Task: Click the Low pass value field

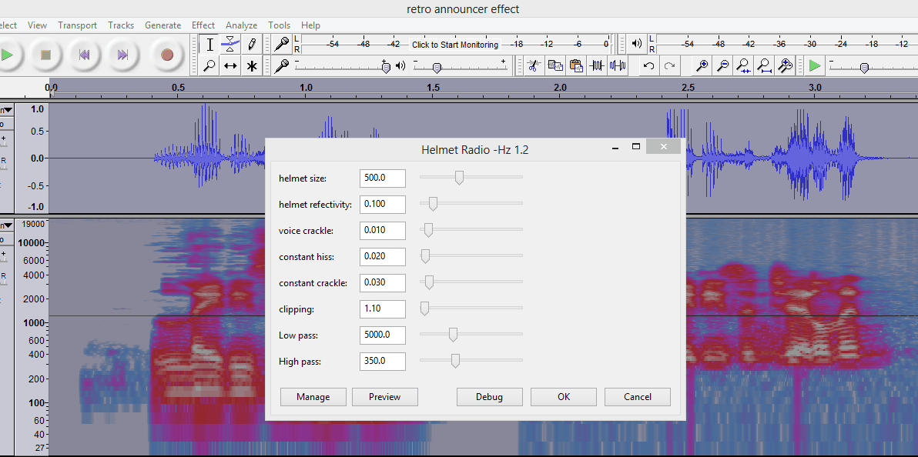Action: coord(382,335)
